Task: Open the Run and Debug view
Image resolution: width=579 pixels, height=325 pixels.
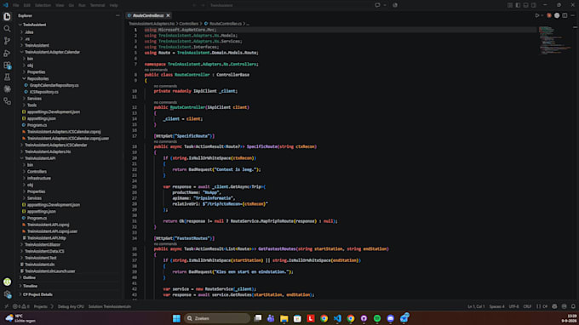Action: pyautogui.click(x=7, y=53)
